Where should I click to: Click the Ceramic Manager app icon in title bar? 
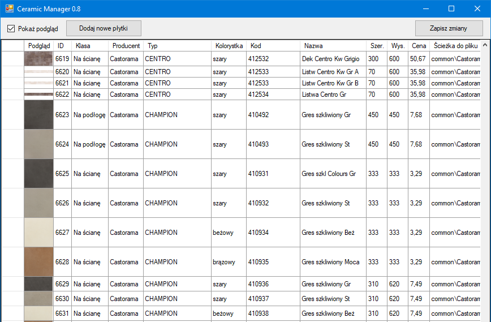click(9, 8)
